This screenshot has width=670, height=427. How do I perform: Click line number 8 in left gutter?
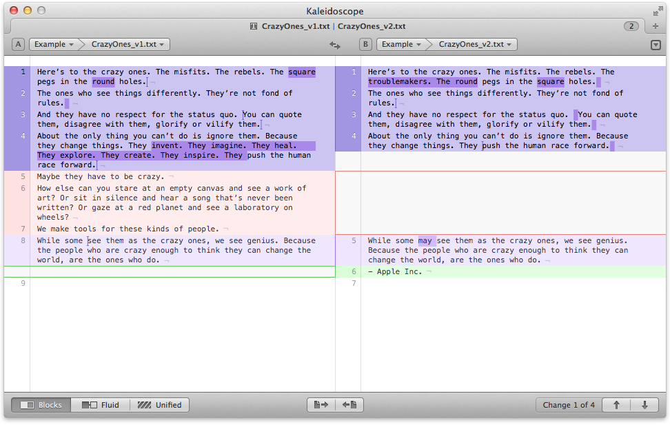(23, 241)
